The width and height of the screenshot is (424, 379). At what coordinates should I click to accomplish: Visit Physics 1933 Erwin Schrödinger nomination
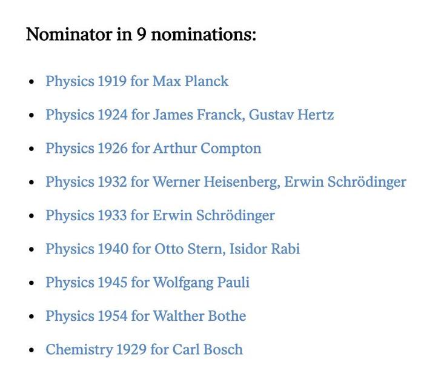coord(160,215)
